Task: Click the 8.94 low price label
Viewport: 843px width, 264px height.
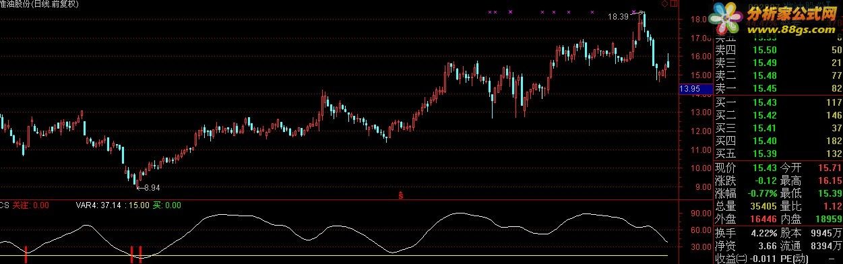Action: (x=152, y=187)
